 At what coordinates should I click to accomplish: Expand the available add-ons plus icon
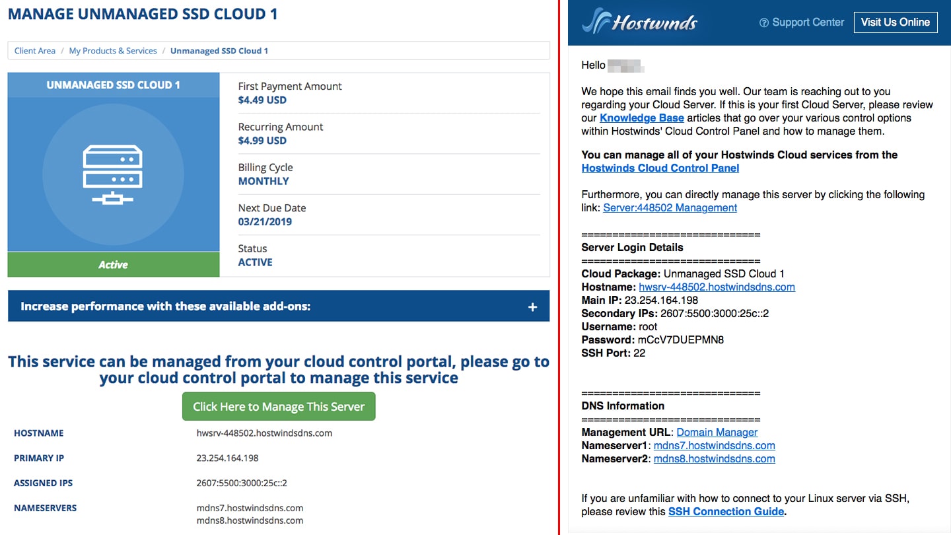pyautogui.click(x=532, y=307)
